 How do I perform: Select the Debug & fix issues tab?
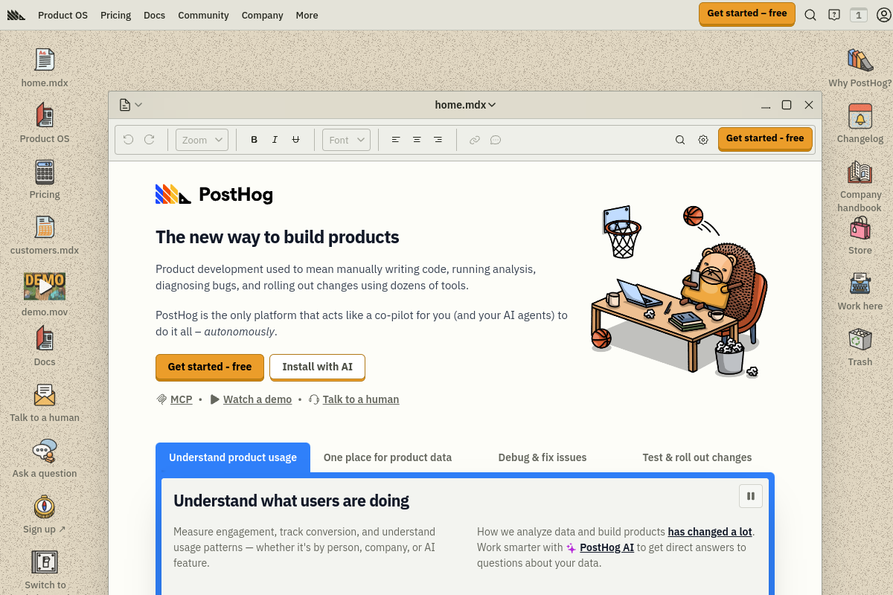[x=542, y=457]
